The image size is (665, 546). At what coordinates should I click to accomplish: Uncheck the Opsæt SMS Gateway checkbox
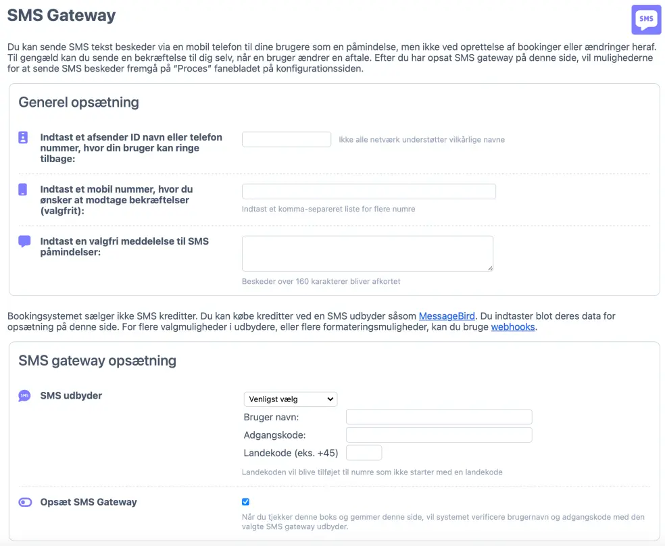245,502
